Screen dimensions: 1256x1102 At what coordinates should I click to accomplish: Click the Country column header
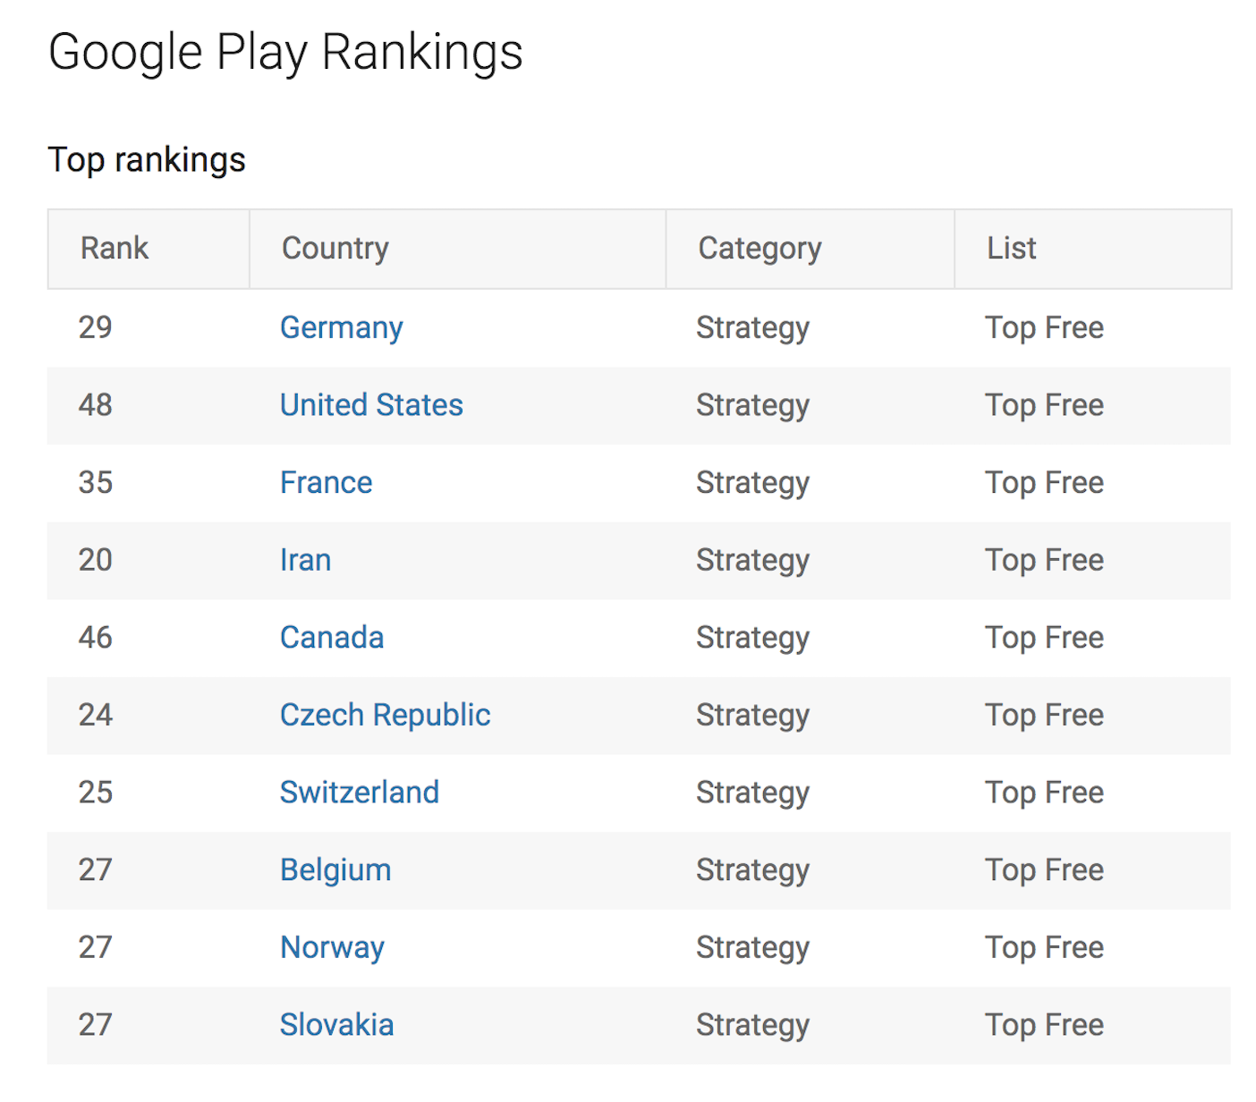click(x=335, y=249)
